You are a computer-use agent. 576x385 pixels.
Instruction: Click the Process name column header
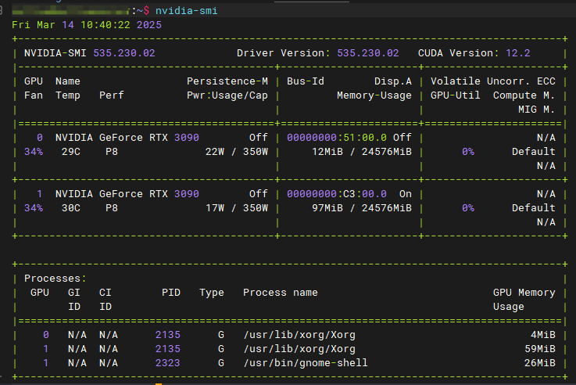281,293
